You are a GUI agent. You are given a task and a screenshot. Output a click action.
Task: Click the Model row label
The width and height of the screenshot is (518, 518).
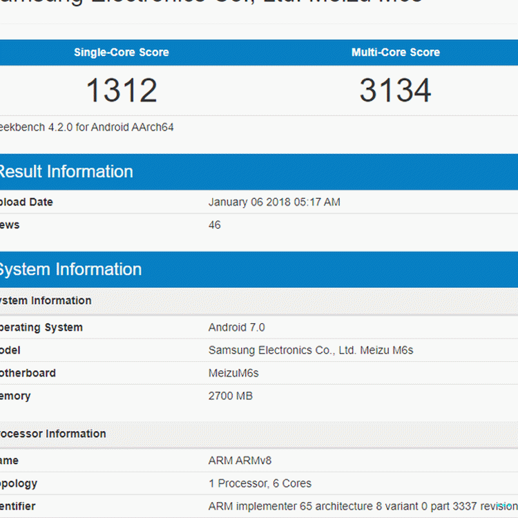point(10,350)
